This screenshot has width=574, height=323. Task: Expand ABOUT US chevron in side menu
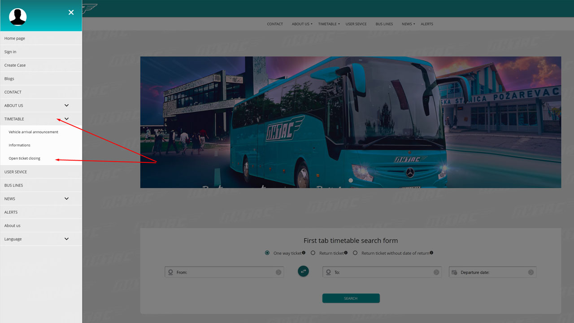(66, 105)
